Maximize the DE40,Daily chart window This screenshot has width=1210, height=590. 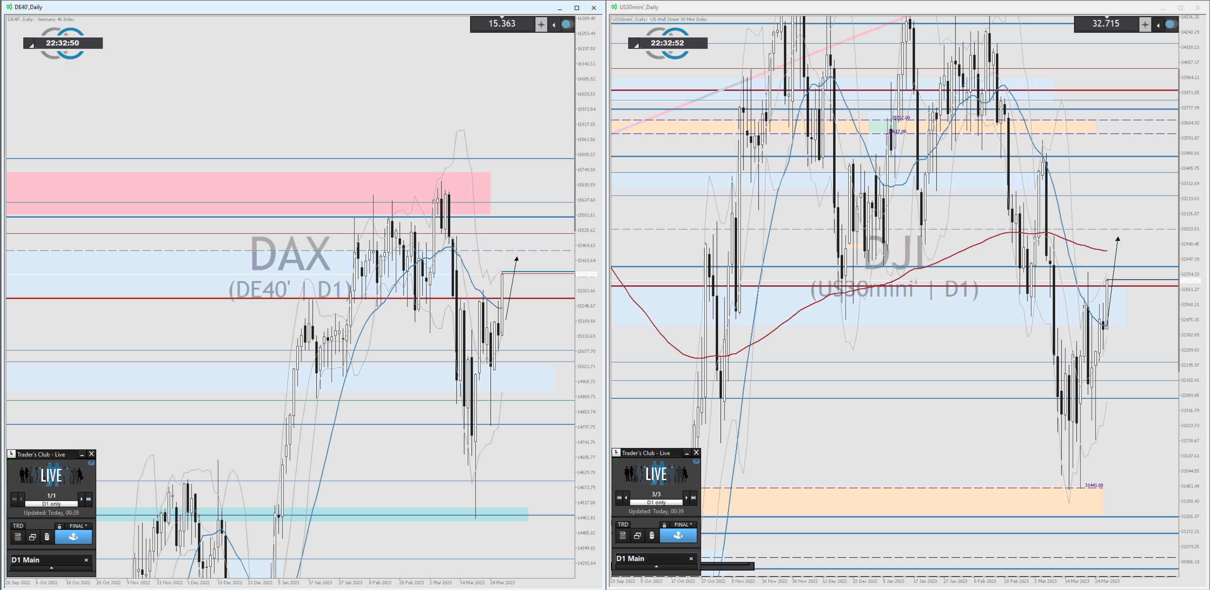pos(577,8)
